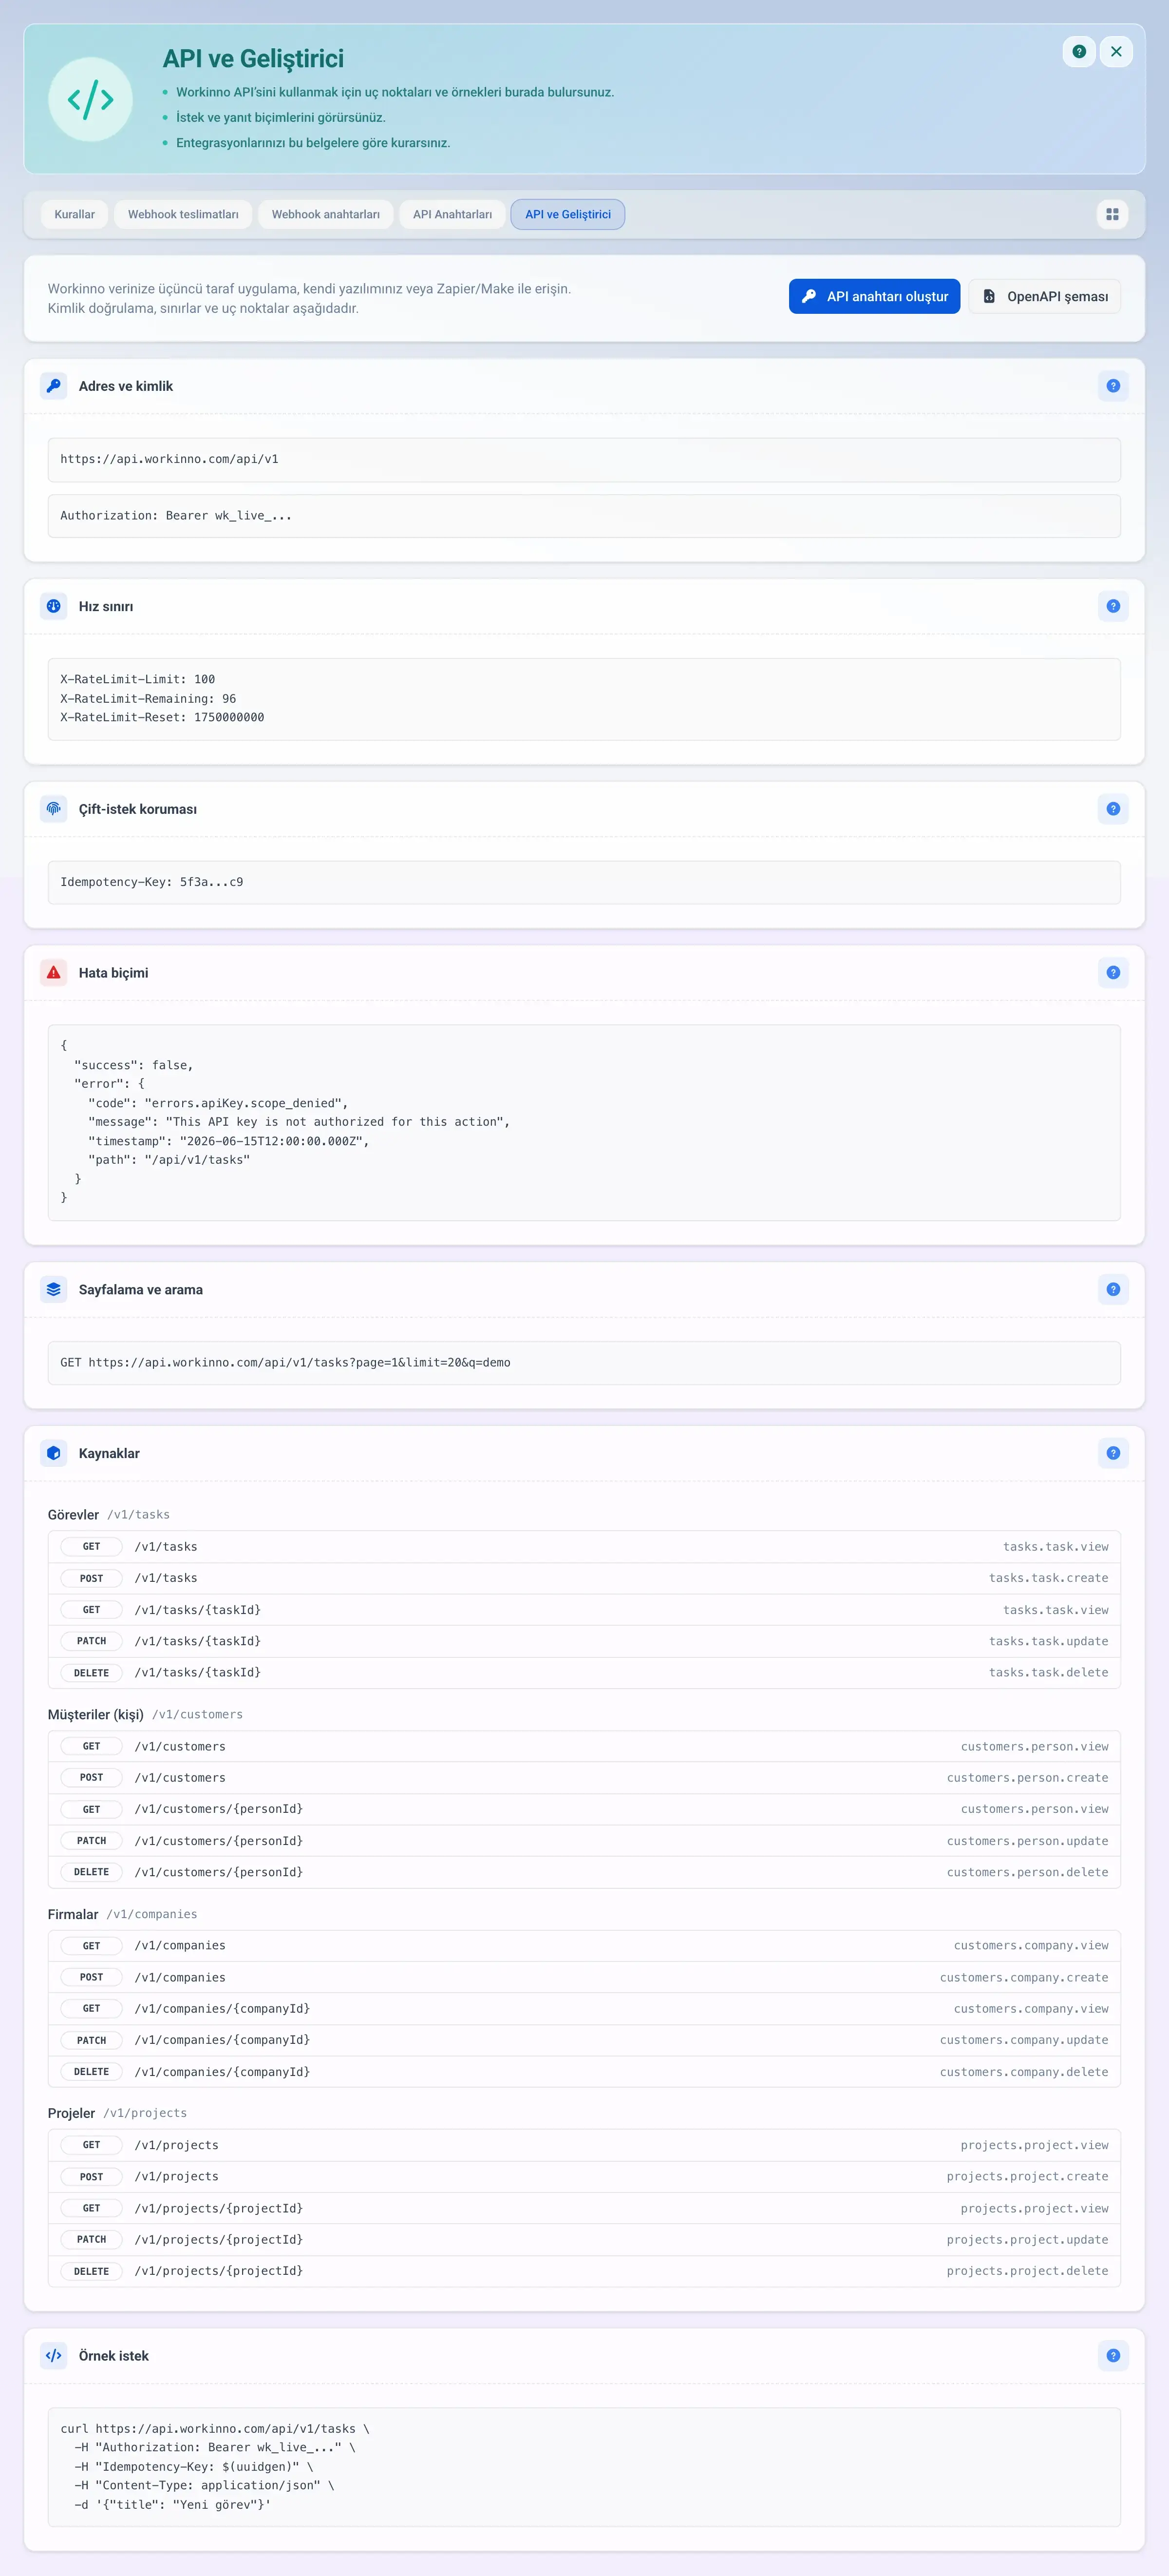
Task: Click help icon for Kaynaklar section
Action: tap(1113, 1453)
